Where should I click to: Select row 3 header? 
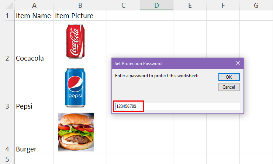point(7,87)
